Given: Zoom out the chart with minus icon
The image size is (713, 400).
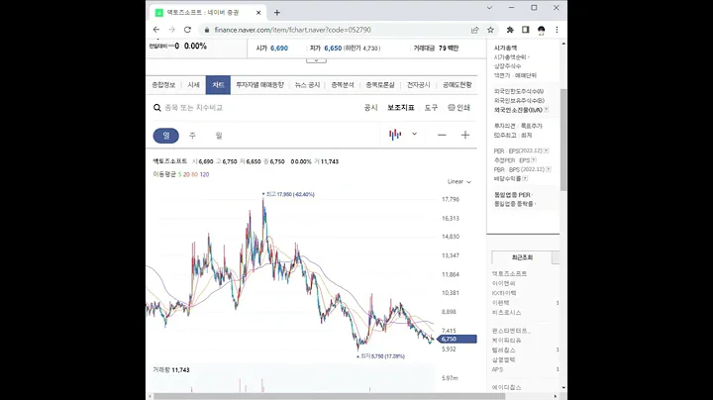Looking at the screenshot, I should 442,135.
